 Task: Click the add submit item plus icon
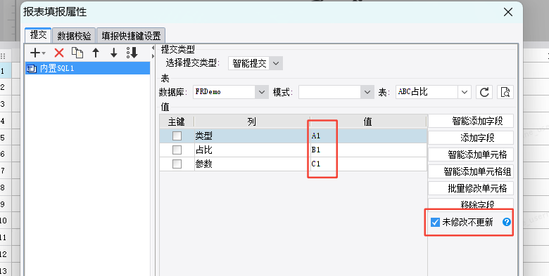pos(35,53)
